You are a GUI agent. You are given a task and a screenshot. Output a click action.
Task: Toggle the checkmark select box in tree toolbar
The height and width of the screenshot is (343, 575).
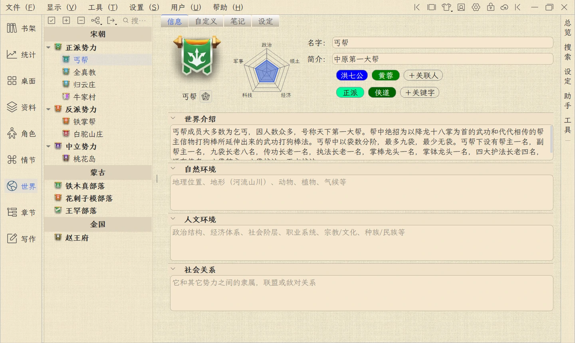pos(52,20)
